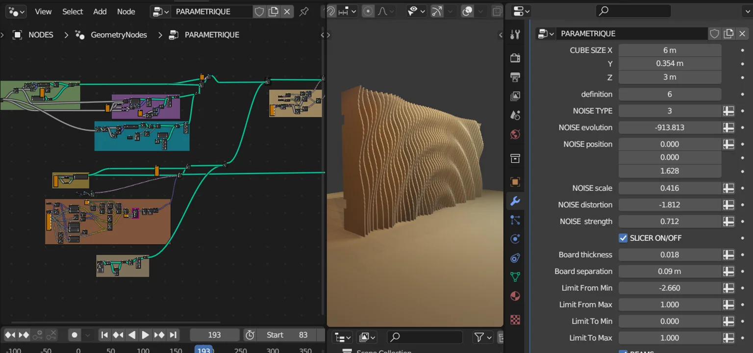Open the Material Properties sphere tab
Image resolution: width=753 pixels, height=353 pixels.
(515, 296)
